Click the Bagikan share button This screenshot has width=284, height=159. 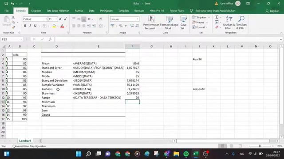pos(272,11)
